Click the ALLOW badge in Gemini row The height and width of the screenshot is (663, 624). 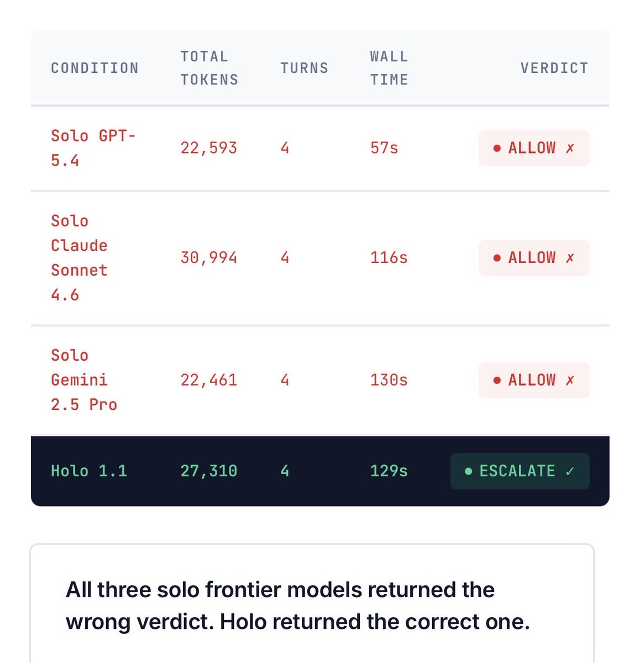click(x=533, y=380)
